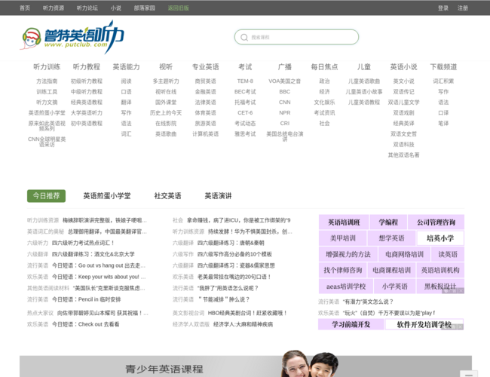Focus the course search box
490x377 pixels.
[296, 37]
